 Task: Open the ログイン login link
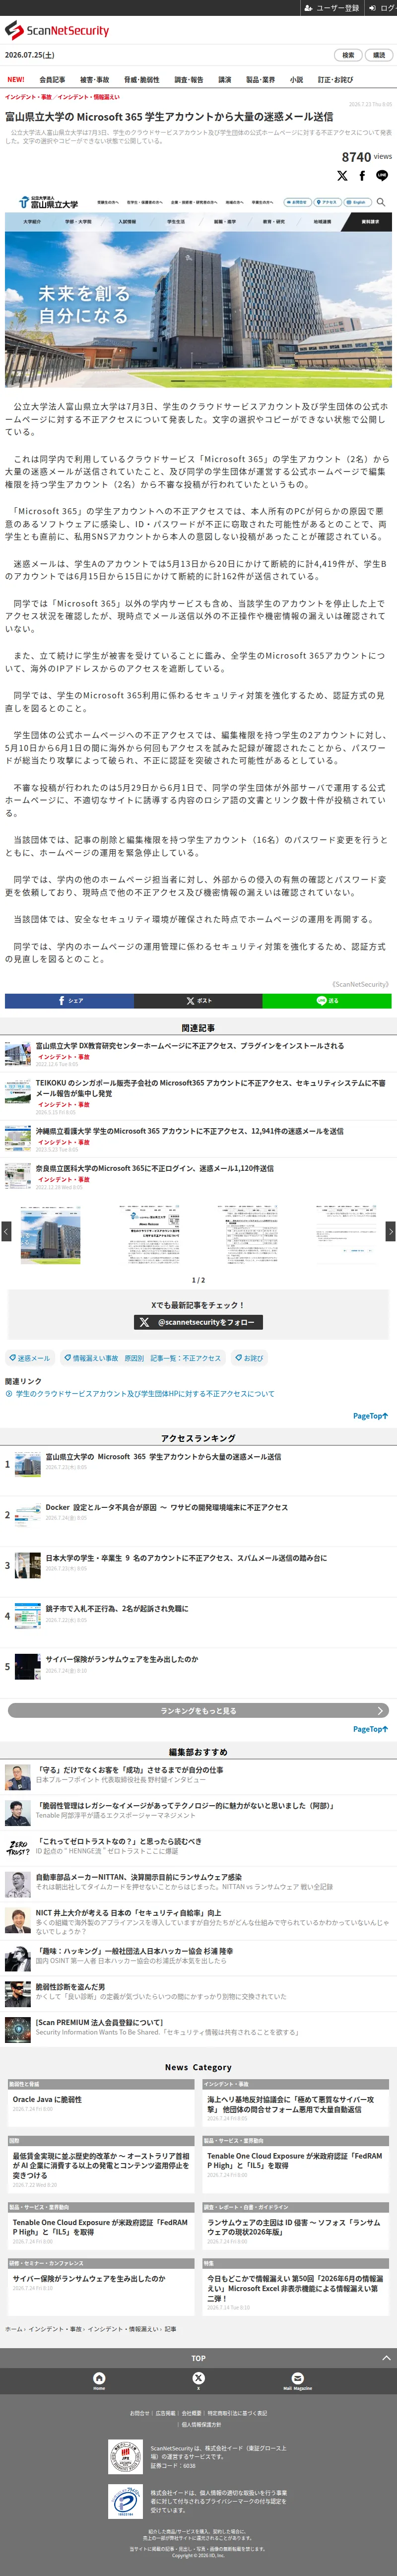click(x=381, y=7)
